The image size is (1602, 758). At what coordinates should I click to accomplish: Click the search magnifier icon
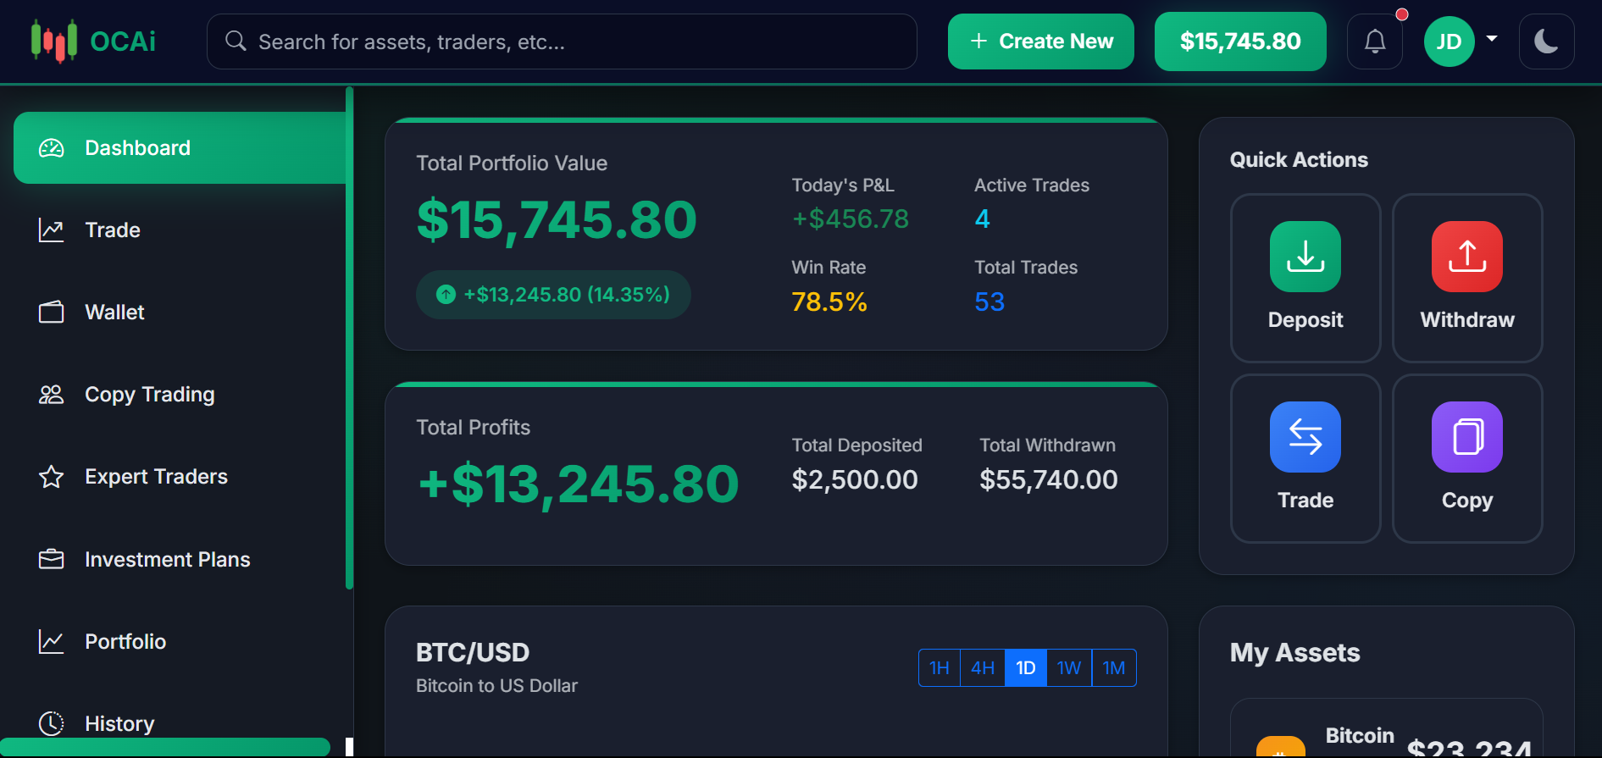pyautogui.click(x=236, y=41)
